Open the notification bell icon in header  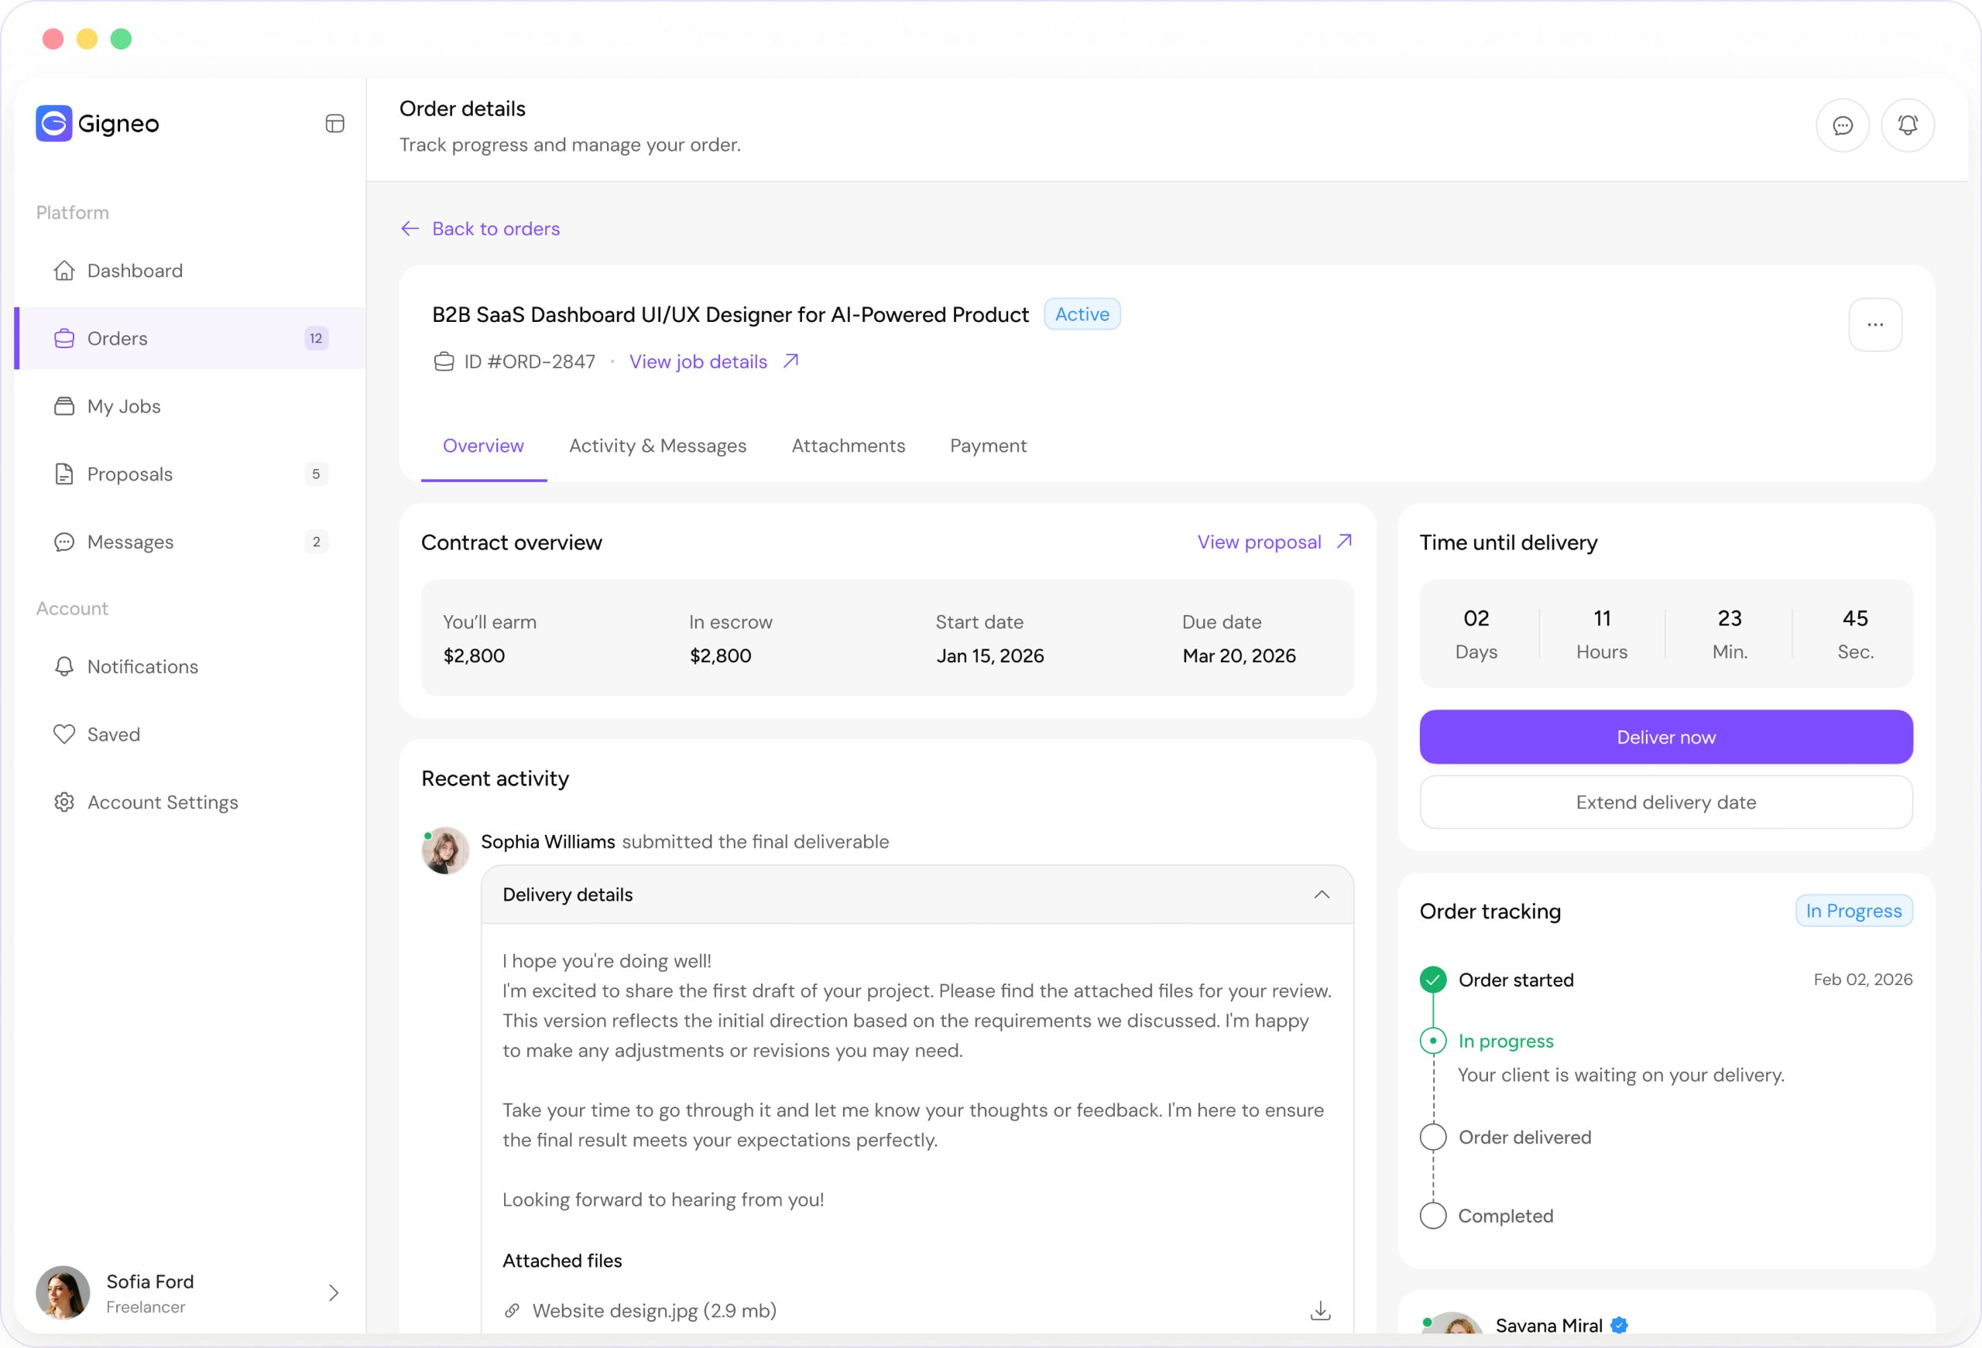[x=1908, y=125]
